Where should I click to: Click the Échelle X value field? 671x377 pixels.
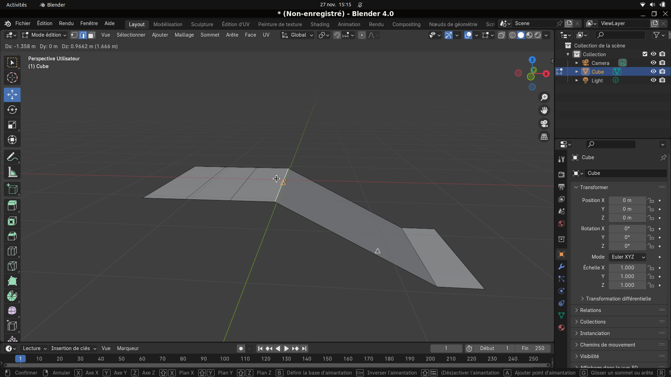pyautogui.click(x=627, y=268)
